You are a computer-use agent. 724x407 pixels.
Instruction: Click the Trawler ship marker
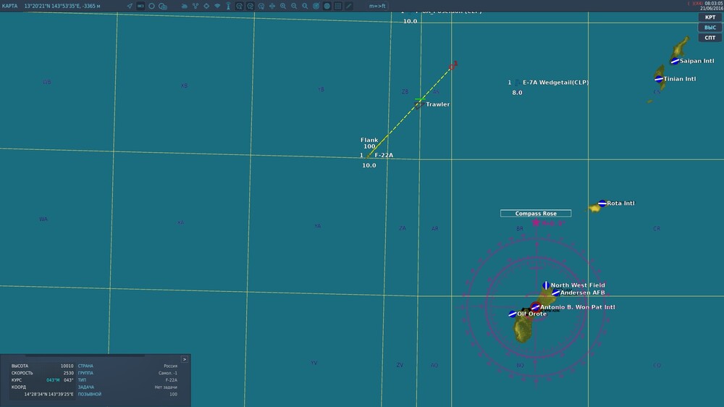(x=418, y=106)
